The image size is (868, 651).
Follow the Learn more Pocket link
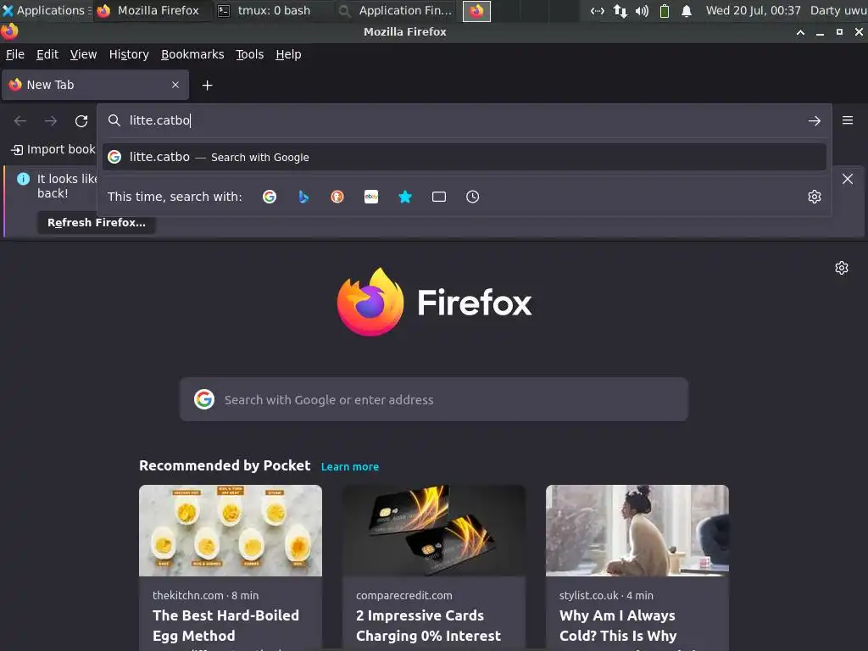[x=350, y=467]
